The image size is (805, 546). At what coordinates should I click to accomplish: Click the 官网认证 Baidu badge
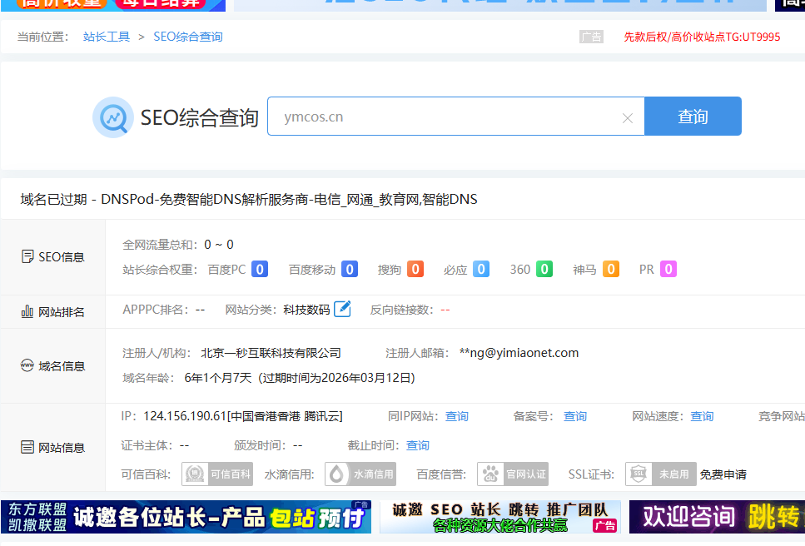click(513, 474)
